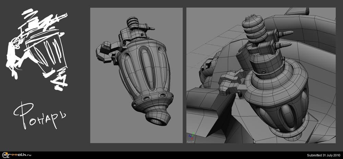Click the circular Arttalk logo emblem
The height and width of the screenshot is (159, 343).
click(4, 155)
